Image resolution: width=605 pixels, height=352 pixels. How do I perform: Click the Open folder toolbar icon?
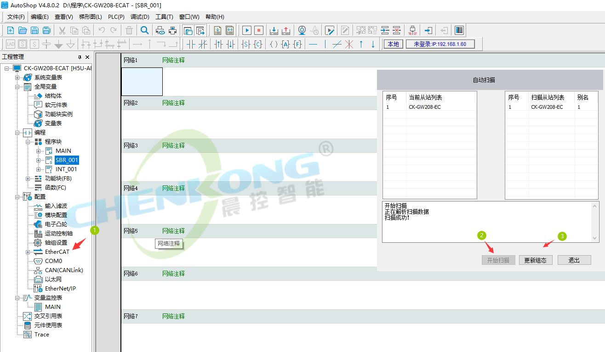(x=23, y=30)
